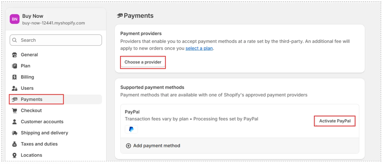The image size is (383, 164).
Task: Click the Activate PayPal button
Action: [334, 121]
